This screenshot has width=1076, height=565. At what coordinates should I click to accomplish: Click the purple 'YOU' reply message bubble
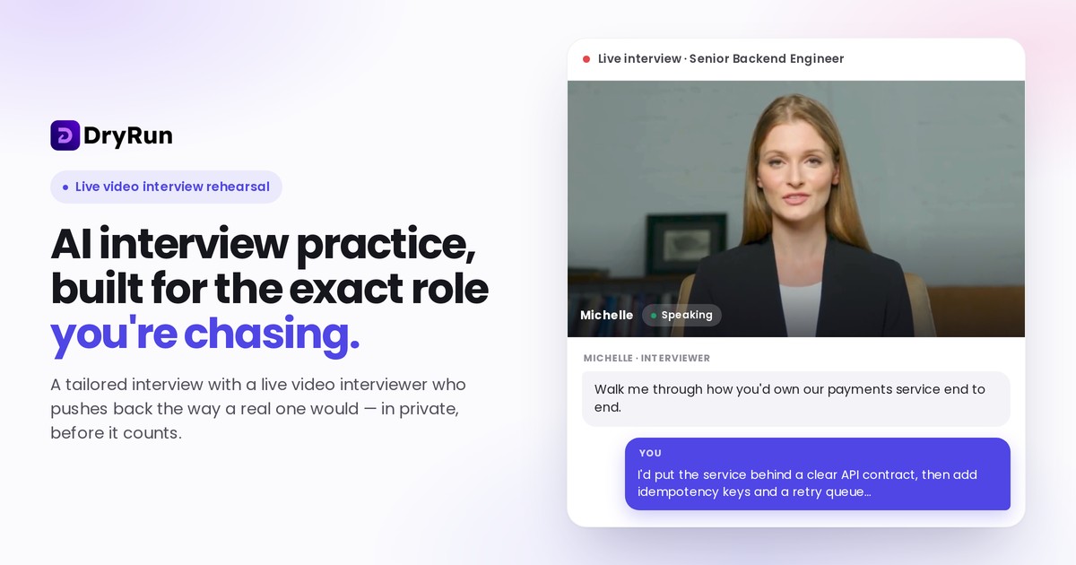coord(818,474)
